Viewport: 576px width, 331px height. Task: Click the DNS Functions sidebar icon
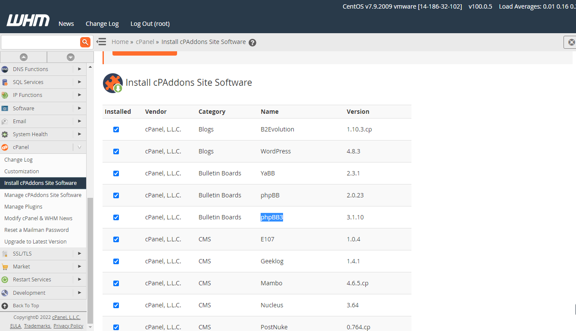point(5,69)
